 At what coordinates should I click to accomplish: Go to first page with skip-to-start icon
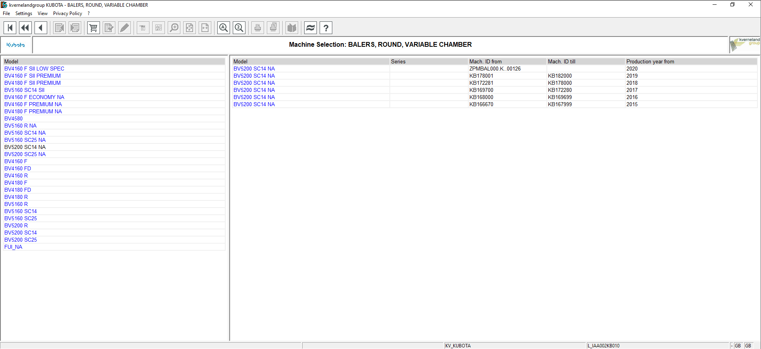coord(10,28)
